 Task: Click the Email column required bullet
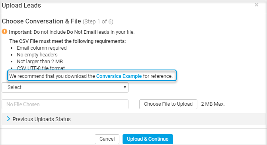(42, 48)
